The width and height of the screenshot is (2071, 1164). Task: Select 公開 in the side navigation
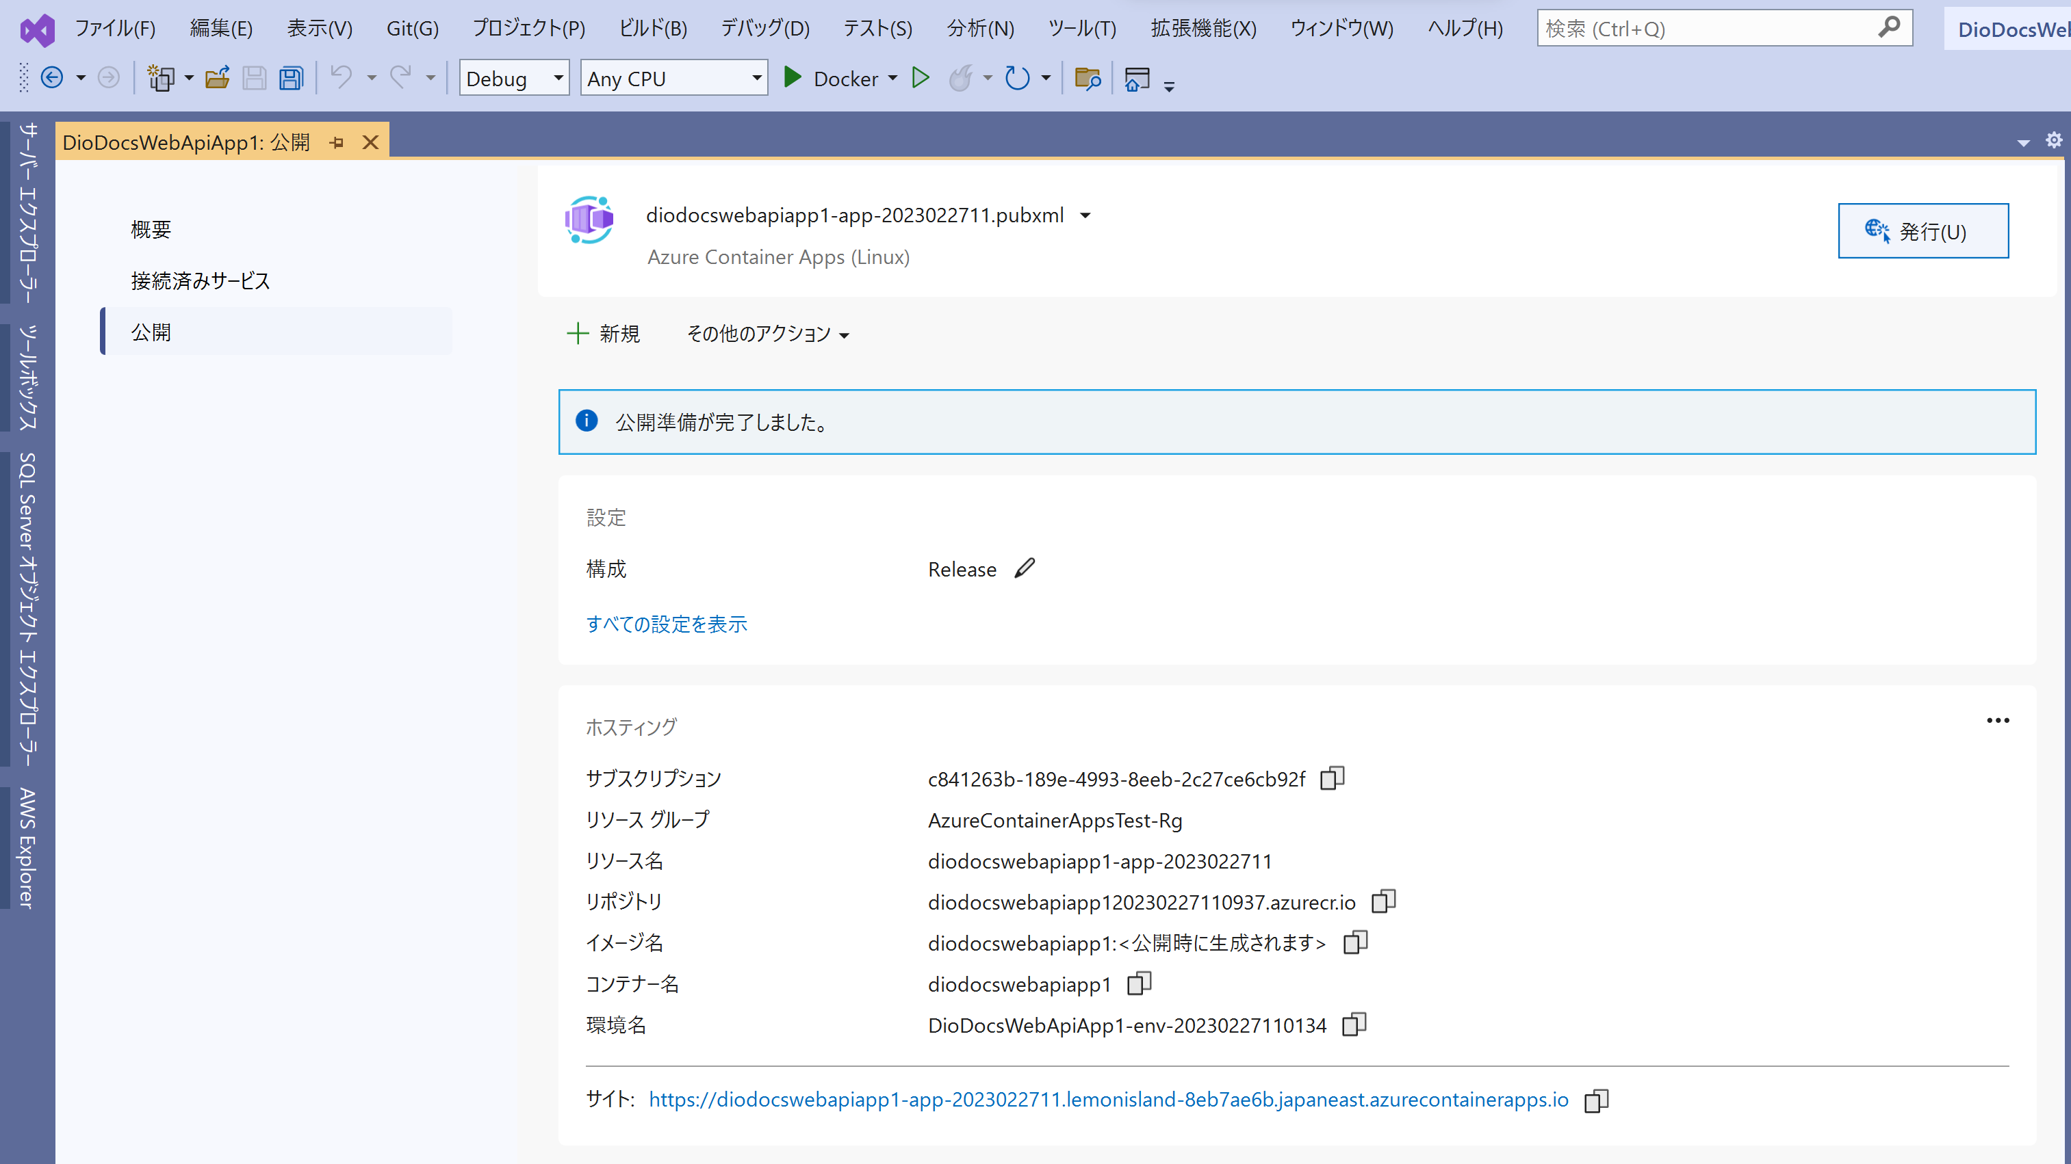[x=276, y=332]
